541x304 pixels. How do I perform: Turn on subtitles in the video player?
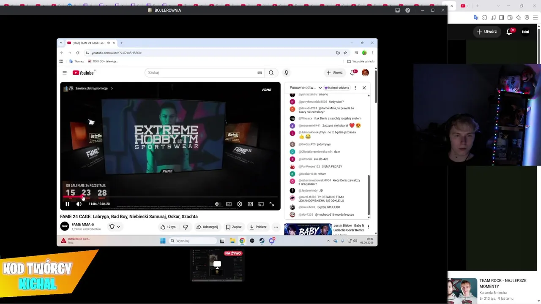tap(229, 204)
